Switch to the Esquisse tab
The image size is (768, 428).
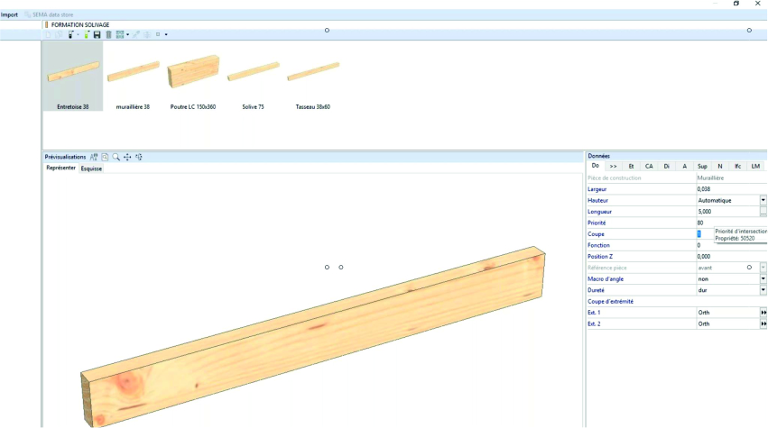[x=91, y=168]
